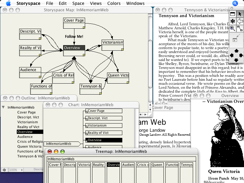The image size is (244, 183).
Task: Select Audience cell in the Treemap
Action: 128,165
